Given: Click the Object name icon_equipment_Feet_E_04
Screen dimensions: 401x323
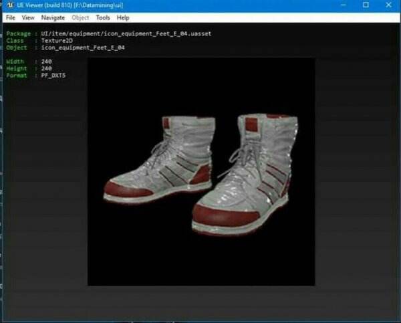Looking at the screenshot, I should (x=83, y=47).
